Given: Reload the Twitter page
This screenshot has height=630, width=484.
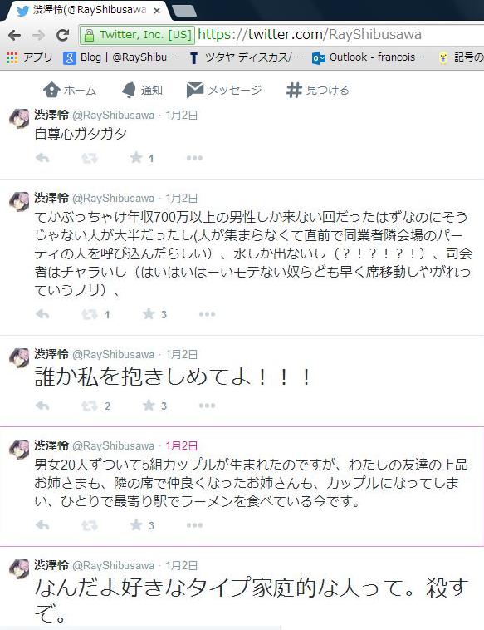Looking at the screenshot, I should [62, 36].
